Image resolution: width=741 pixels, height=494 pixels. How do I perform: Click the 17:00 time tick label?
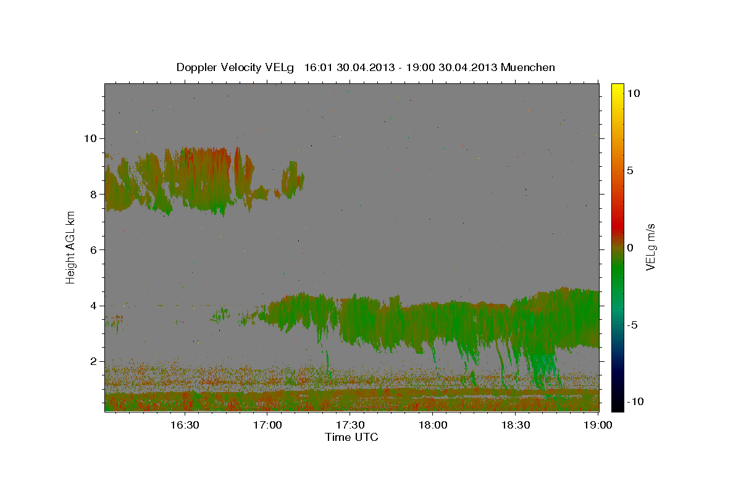click(x=267, y=425)
